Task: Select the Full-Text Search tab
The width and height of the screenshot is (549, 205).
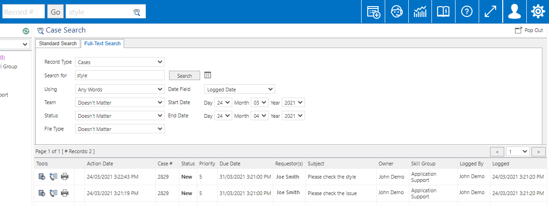Action: pos(102,43)
